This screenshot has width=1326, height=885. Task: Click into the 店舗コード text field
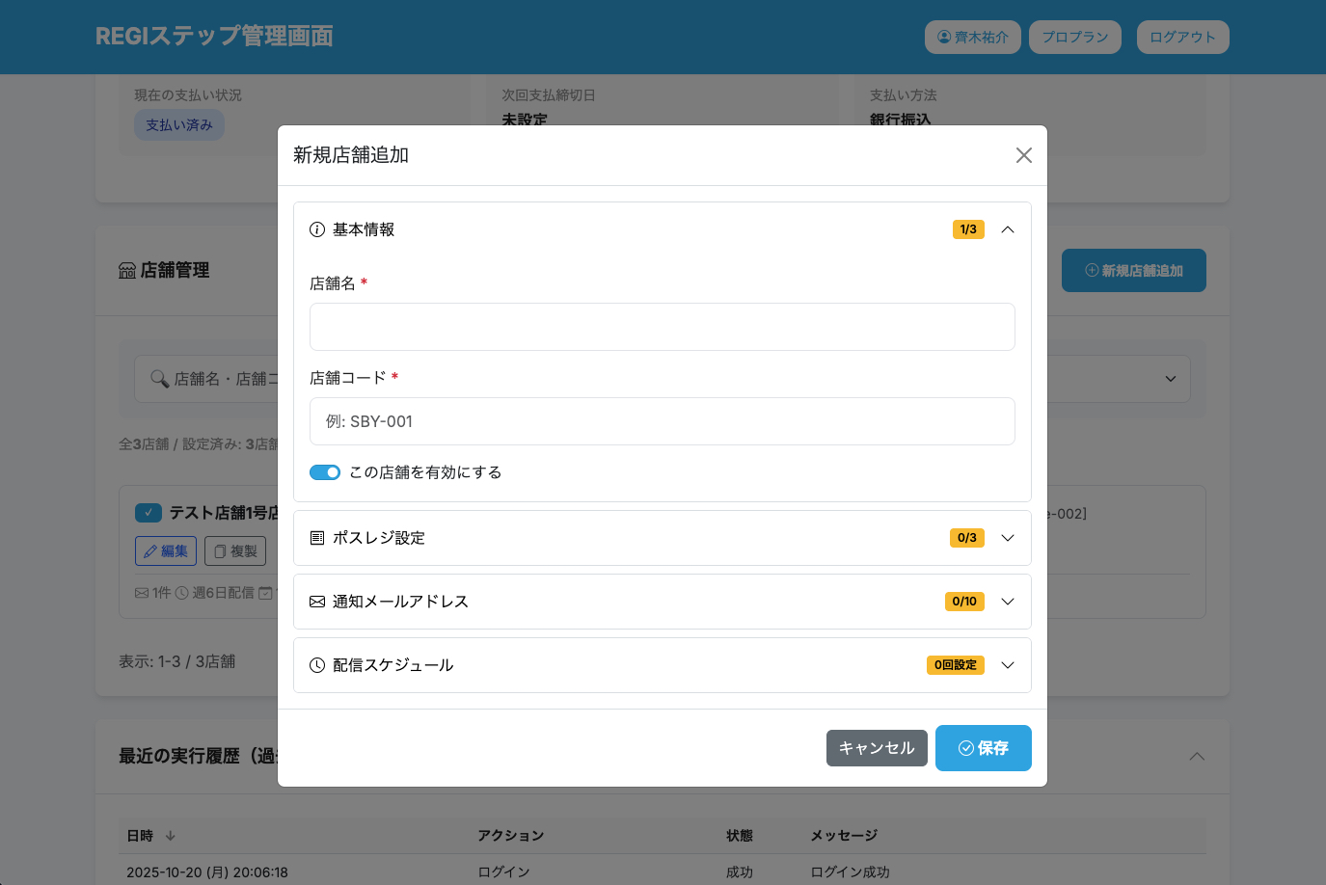pyautogui.click(x=662, y=421)
